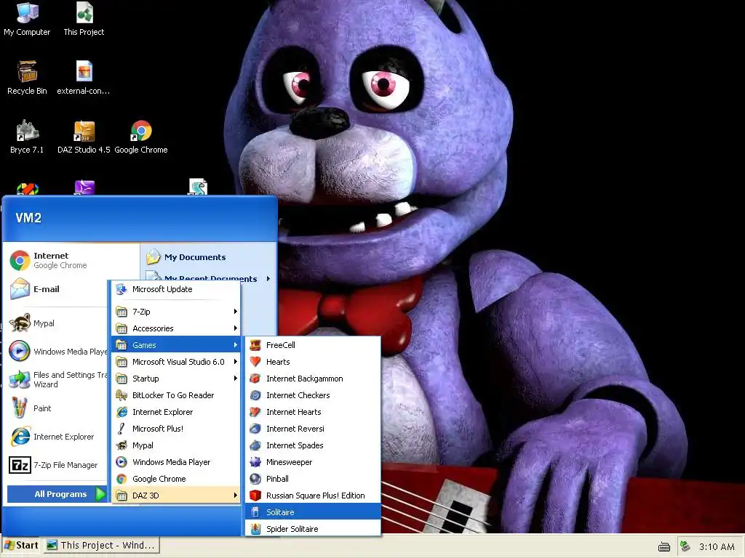Launch Google Chrome desktop shortcut
Viewport: 745px width, 558px height.
[141, 137]
